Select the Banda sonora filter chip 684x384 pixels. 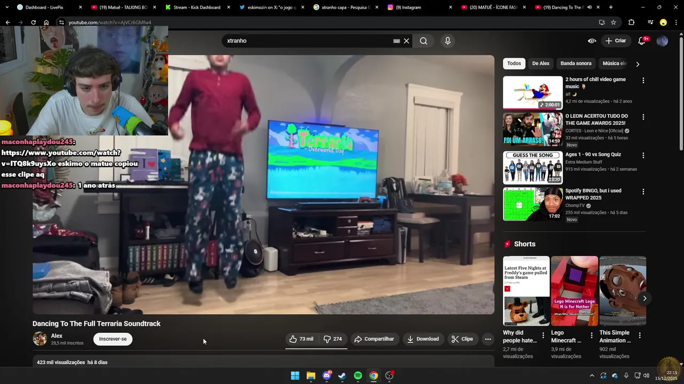pos(576,63)
